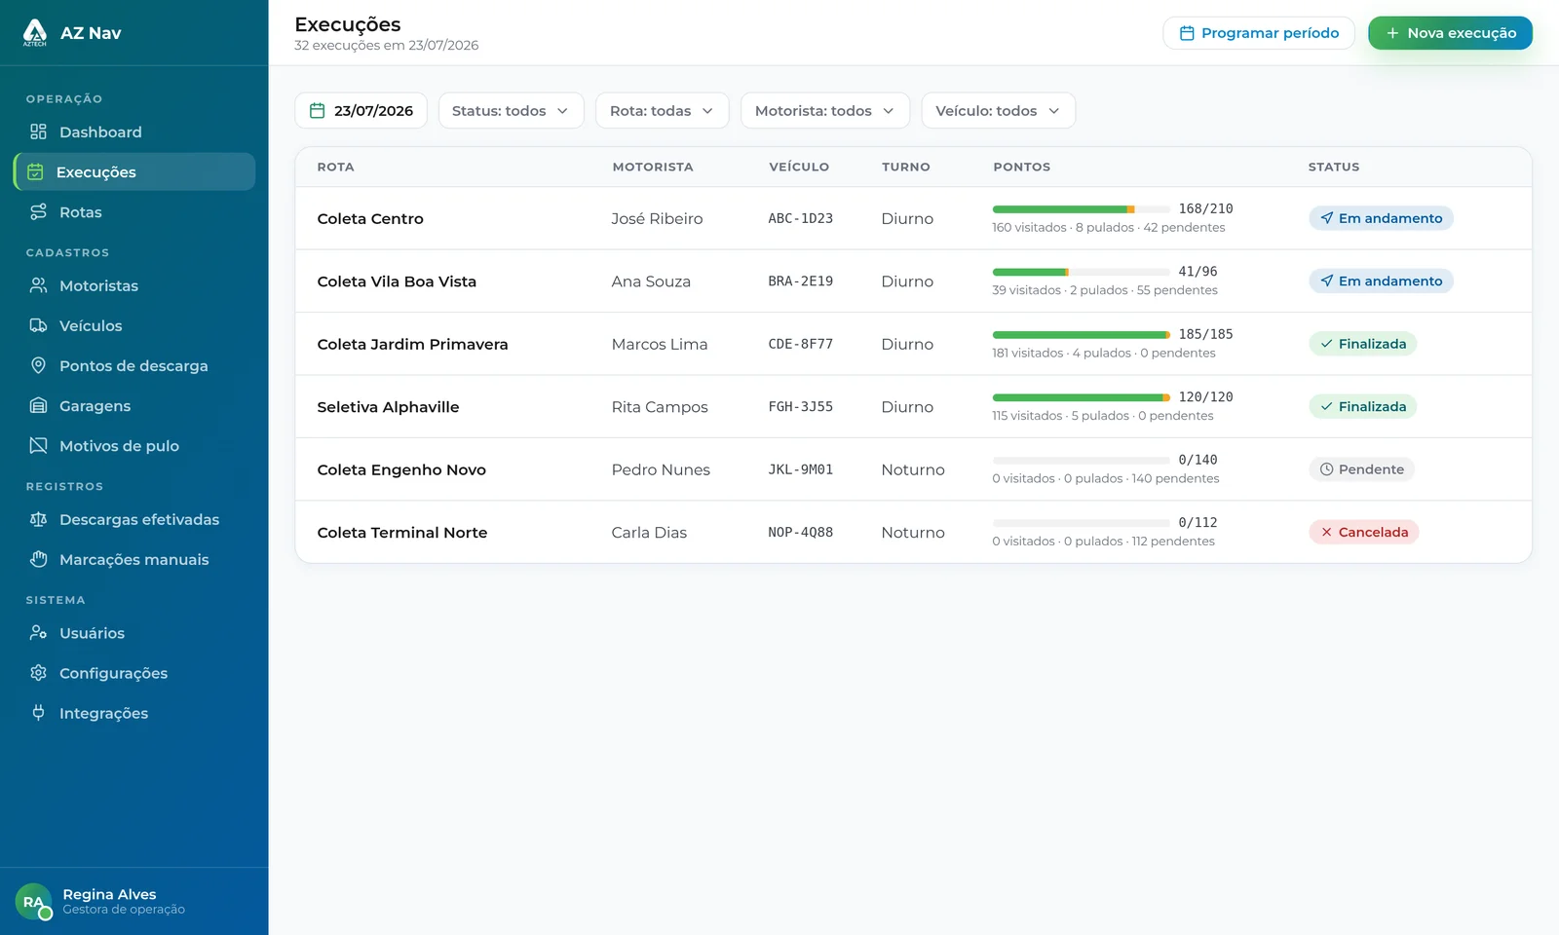1559x935 pixels.
Task: Click the Coleta Vila Boa Vista progress bar
Action: (x=1082, y=272)
